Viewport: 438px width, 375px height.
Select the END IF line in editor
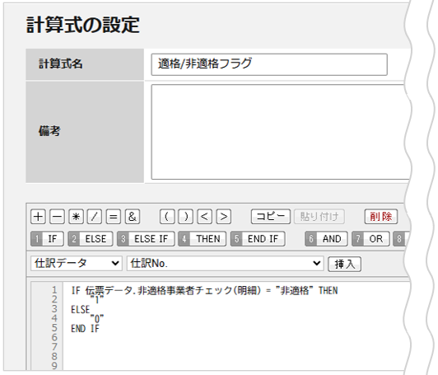pos(85,329)
